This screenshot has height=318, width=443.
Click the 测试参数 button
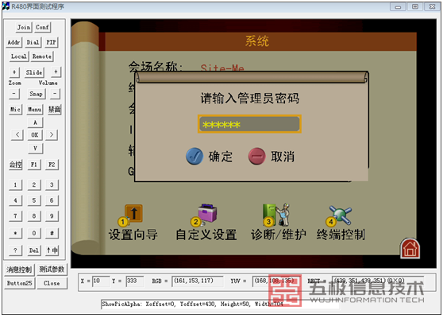point(52,269)
